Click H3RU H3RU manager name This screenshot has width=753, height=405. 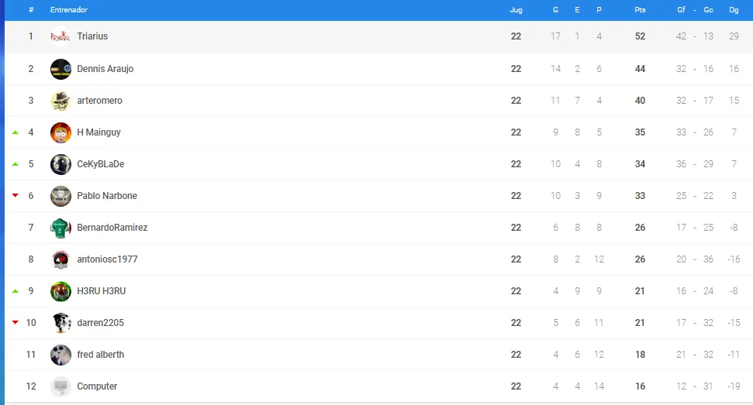[x=102, y=291]
